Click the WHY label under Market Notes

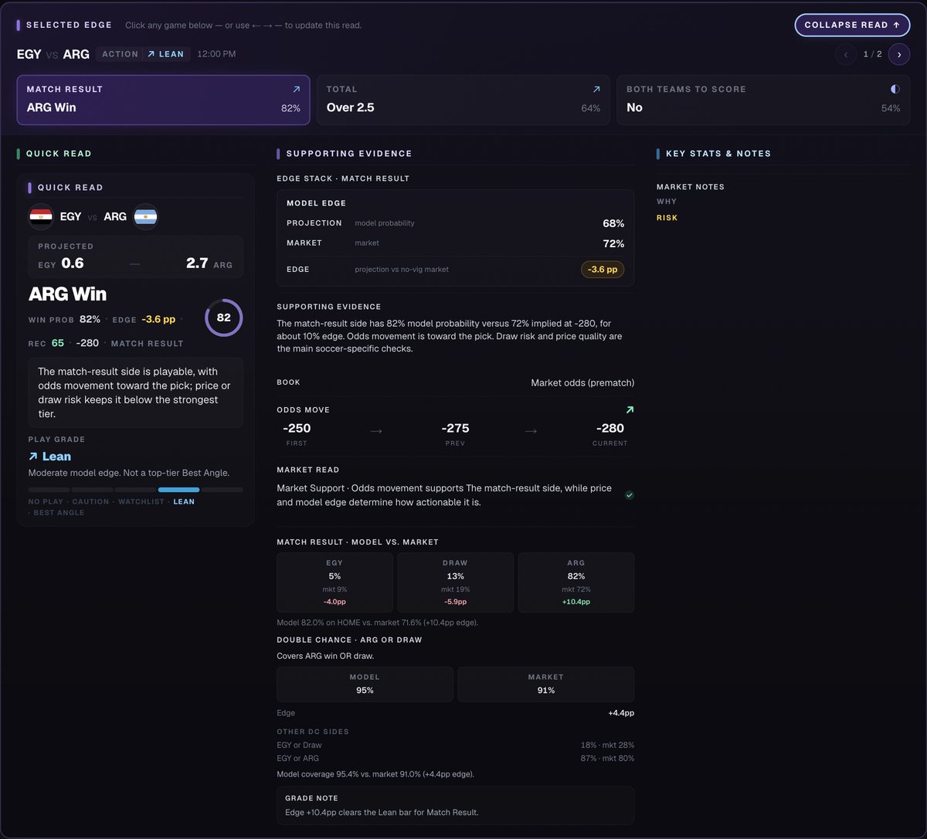point(667,202)
